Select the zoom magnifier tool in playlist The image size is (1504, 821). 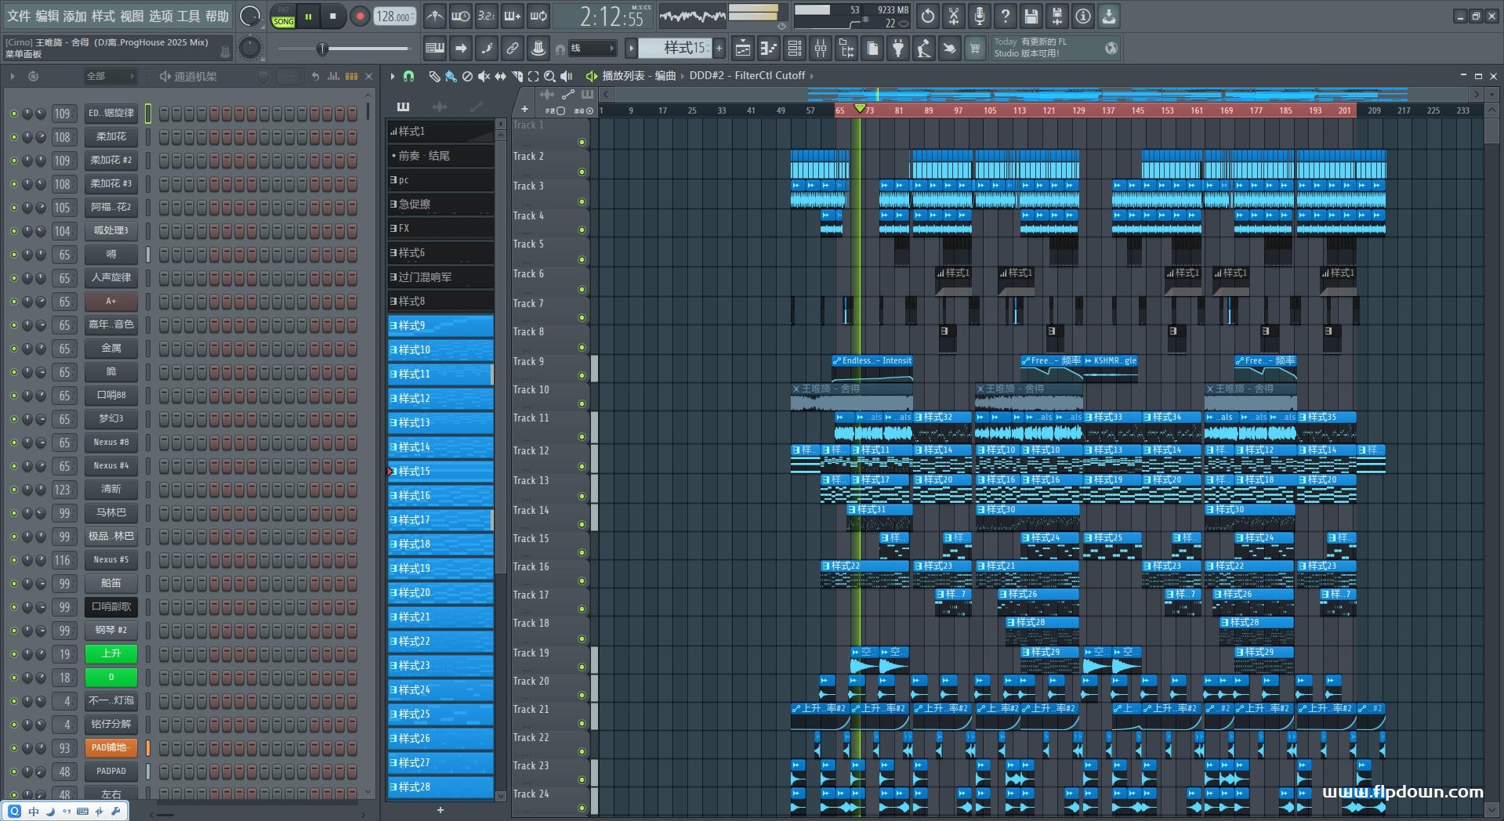pyautogui.click(x=549, y=76)
